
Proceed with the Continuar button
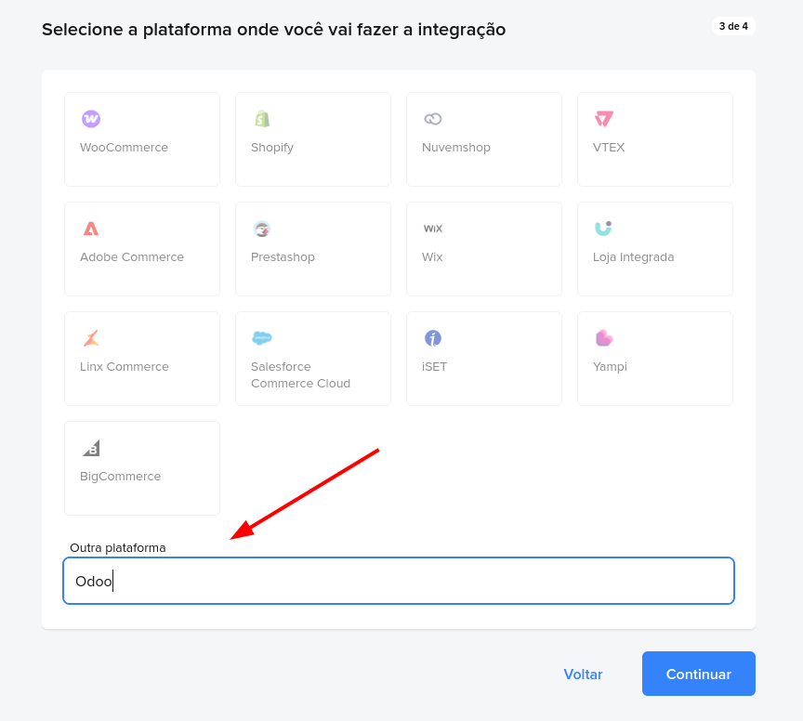click(699, 674)
